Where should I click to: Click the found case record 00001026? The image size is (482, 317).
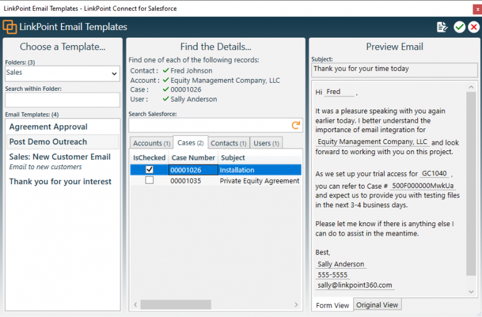click(186, 90)
